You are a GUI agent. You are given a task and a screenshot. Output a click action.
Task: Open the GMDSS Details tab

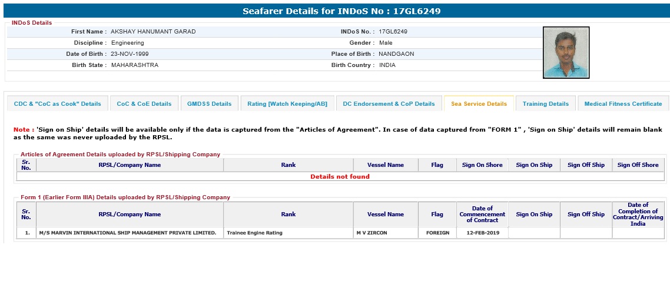pyautogui.click(x=209, y=103)
